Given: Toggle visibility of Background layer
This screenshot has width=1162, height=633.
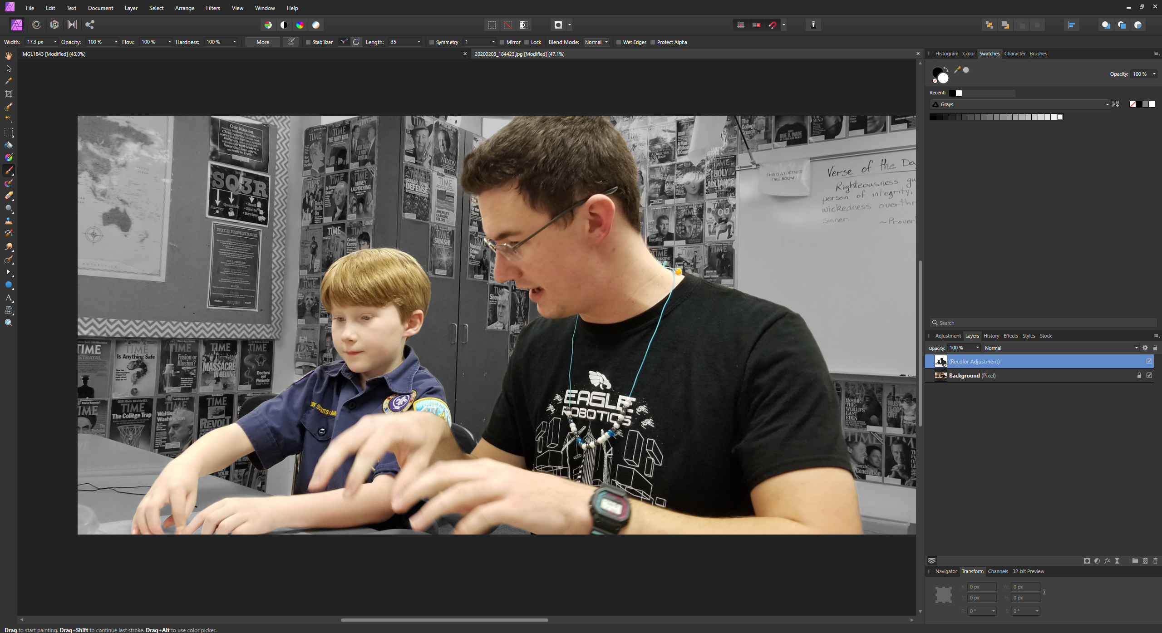Looking at the screenshot, I should point(1149,375).
